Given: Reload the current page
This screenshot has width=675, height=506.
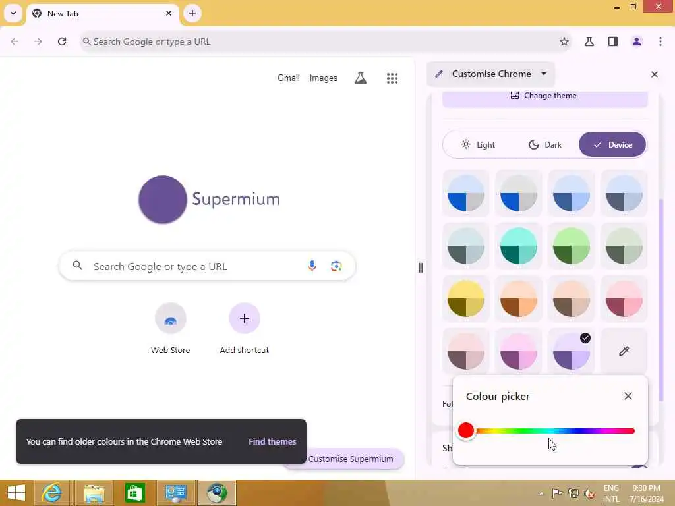Looking at the screenshot, I should tap(62, 42).
